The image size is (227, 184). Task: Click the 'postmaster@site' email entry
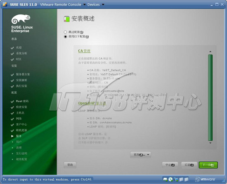[x=114, y=91]
